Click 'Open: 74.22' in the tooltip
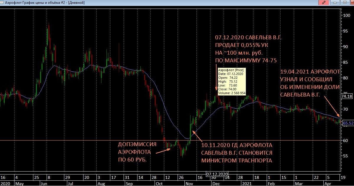The image size is (354, 186). [x=228, y=77]
